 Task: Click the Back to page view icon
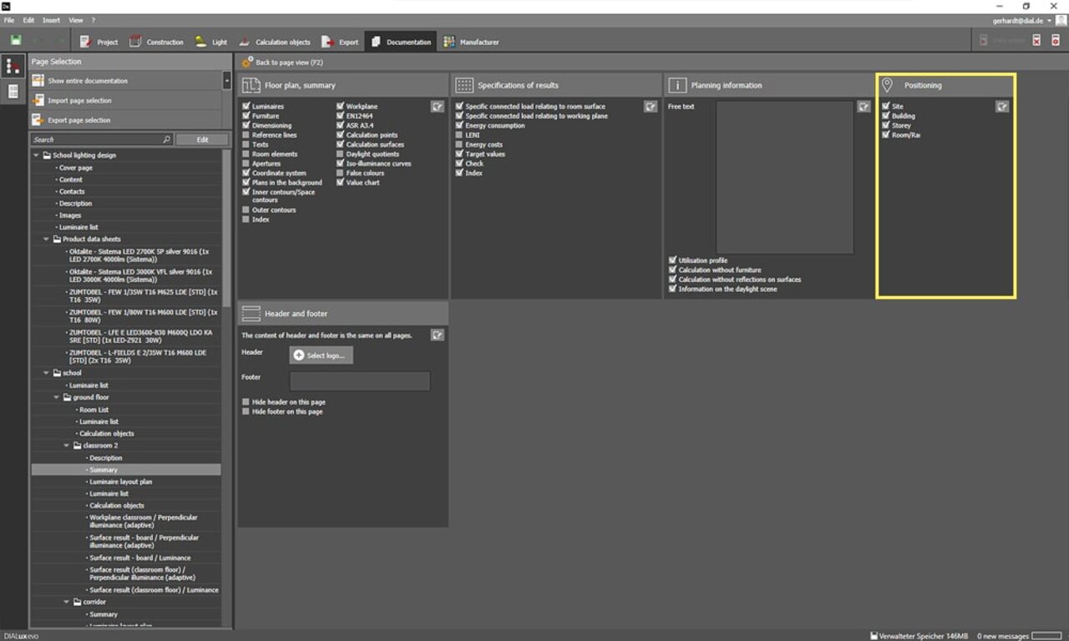click(246, 63)
